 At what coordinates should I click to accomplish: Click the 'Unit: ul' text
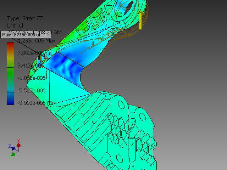pos(15,25)
